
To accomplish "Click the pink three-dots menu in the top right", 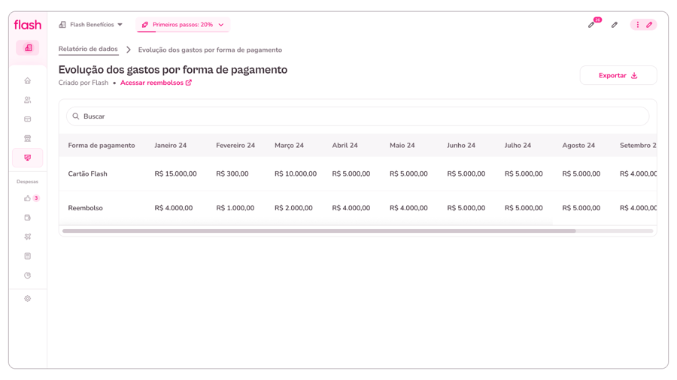I will (x=638, y=25).
